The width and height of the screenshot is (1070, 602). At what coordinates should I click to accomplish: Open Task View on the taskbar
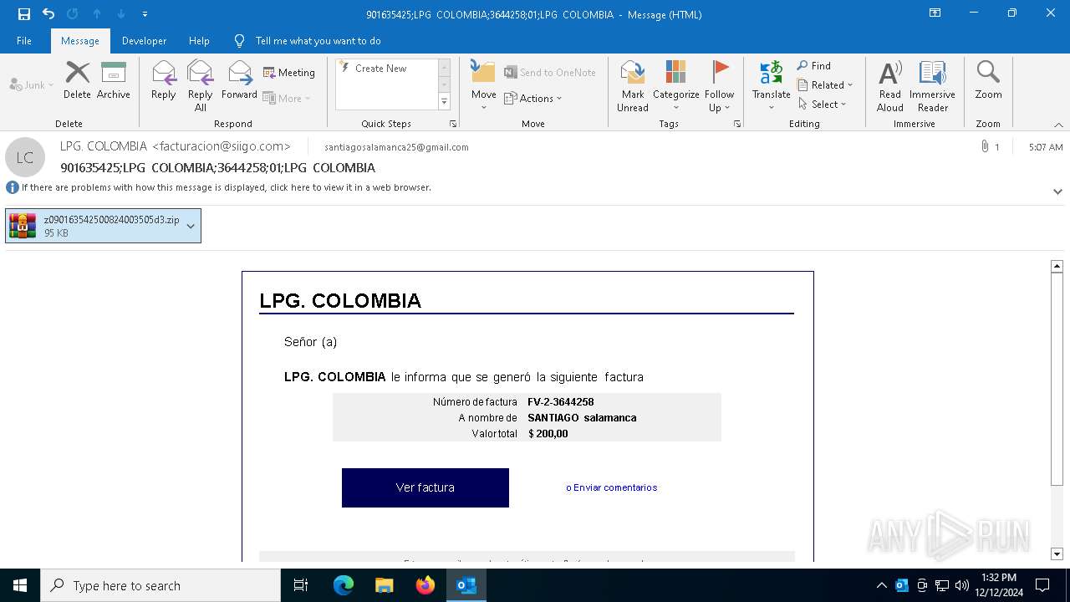[x=301, y=585]
